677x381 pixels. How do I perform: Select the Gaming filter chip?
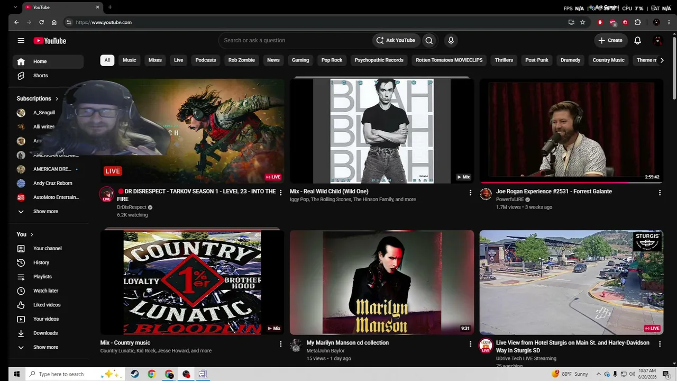point(300,60)
